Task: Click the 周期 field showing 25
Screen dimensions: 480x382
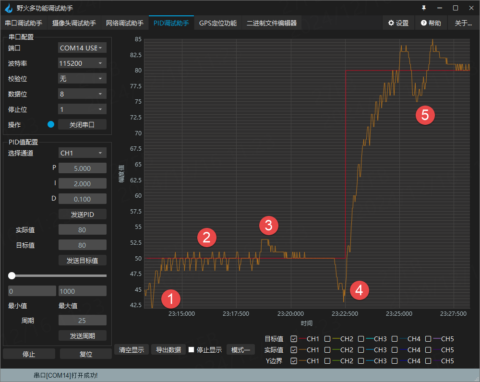Action: (83, 321)
